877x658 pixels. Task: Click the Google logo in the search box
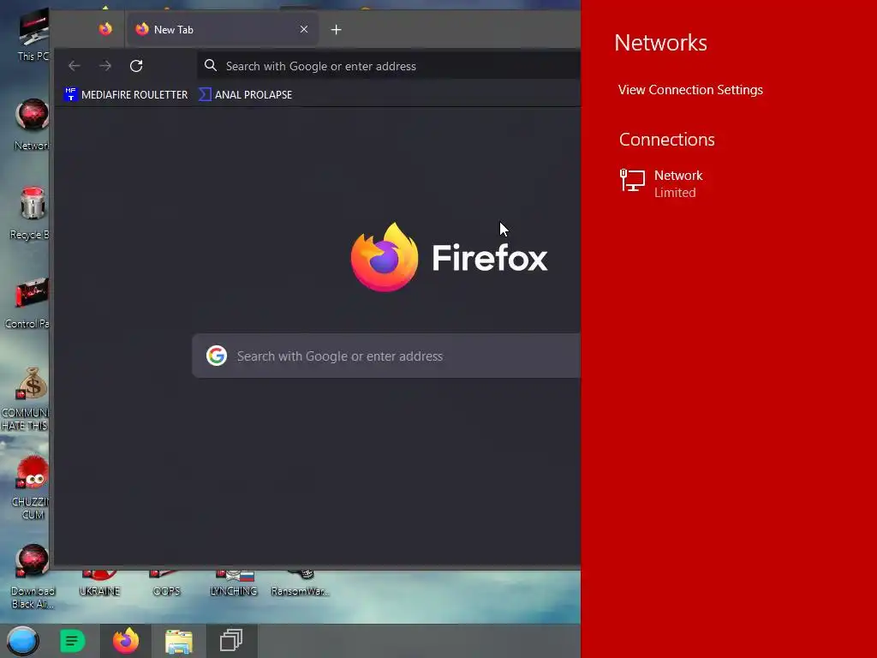217,356
